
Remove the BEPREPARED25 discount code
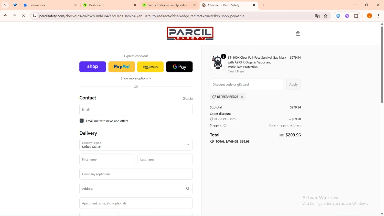pyautogui.click(x=242, y=97)
